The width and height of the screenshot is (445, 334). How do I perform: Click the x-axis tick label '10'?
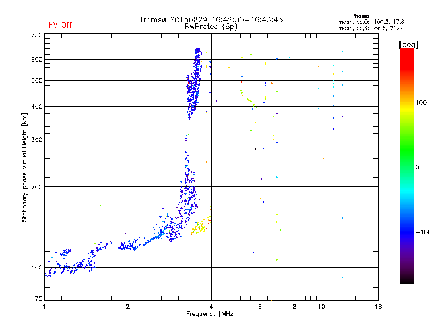click(x=322, y=307)
